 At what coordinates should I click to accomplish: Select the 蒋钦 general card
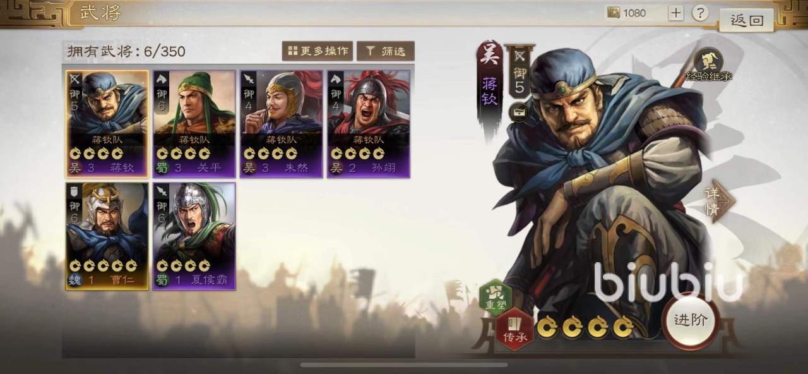tap(107, 124)
